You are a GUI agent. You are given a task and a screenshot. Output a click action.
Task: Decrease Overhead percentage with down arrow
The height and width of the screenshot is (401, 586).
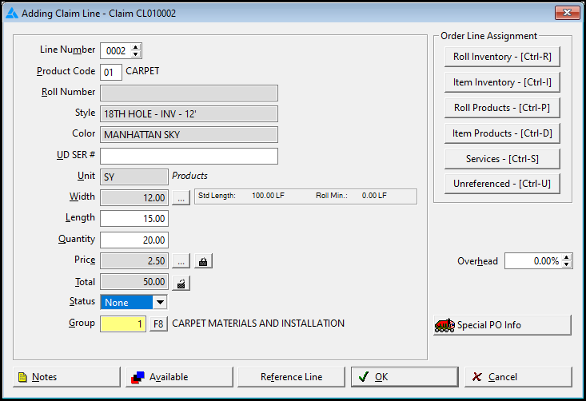click(x=567, y=264)
